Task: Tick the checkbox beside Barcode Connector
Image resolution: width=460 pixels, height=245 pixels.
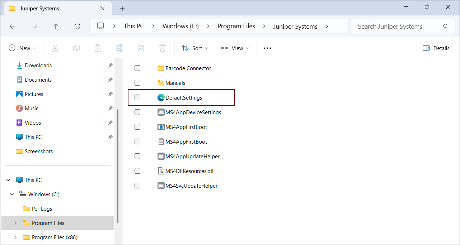Action: click(137, 68)
